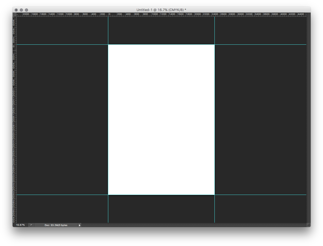This screenshot has height=246, width=323.
Task: Click the 0 mark on the horizontal ruler
Action: pos(109,14)
